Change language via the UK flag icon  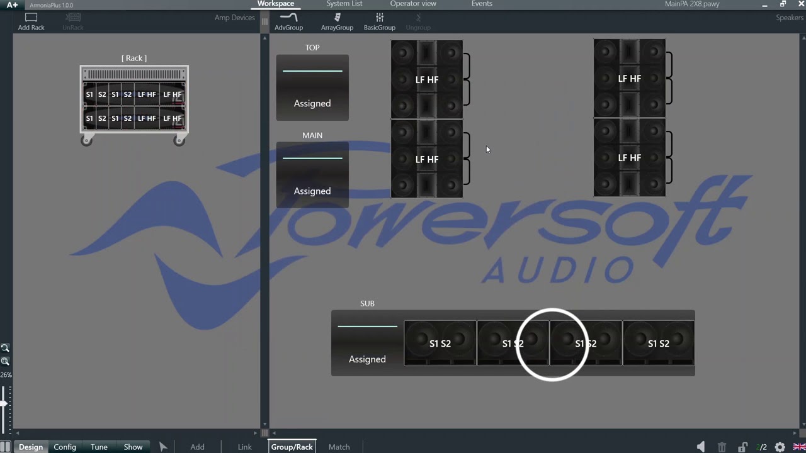tap(798, 447)
